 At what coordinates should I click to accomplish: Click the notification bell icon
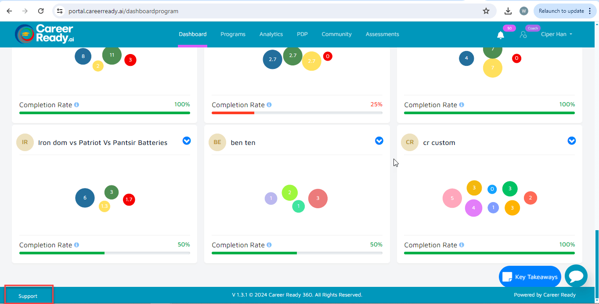pyautogui.click(x=500, y=35)
